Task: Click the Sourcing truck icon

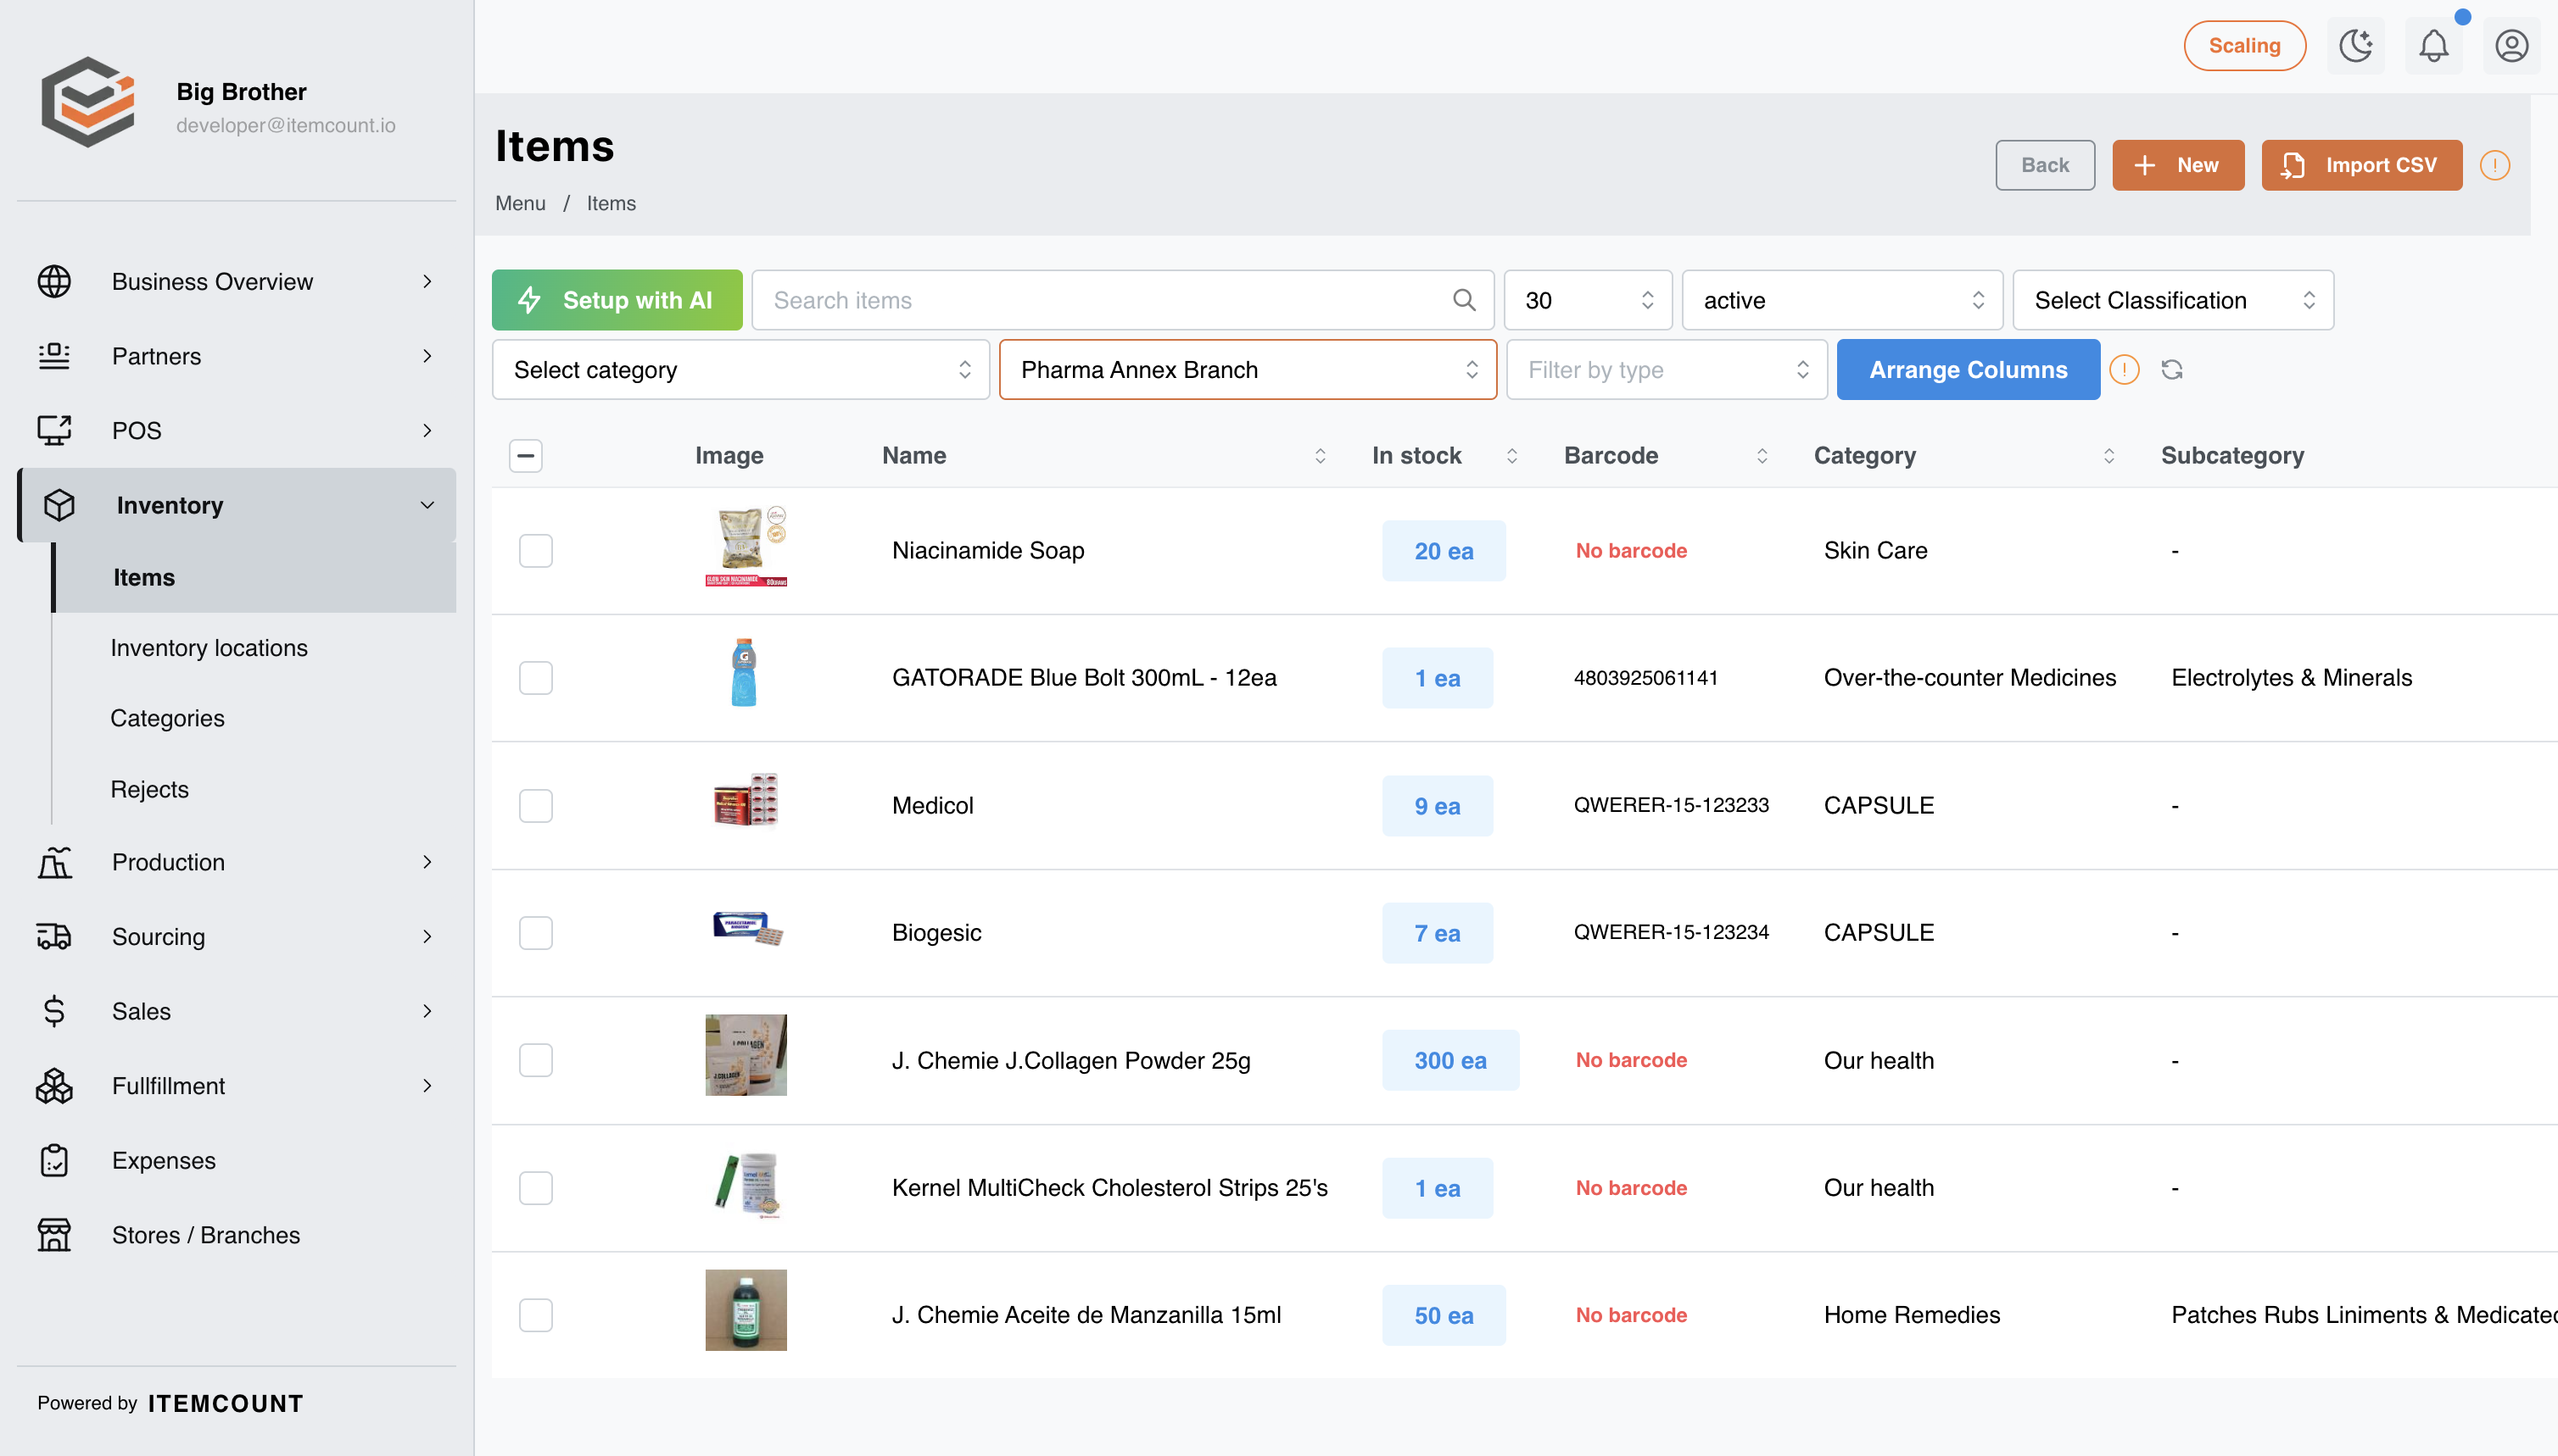Action: [54, 937]
